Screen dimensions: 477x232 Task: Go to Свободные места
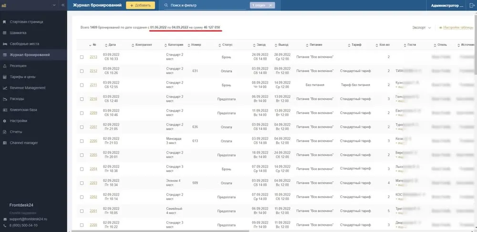coord(24,44)
